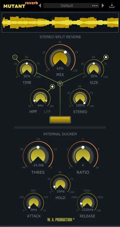Click the next preset right arrow

(103, 6)
